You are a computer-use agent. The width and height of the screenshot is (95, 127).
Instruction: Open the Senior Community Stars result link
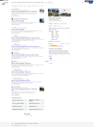[x=21, y=81]
